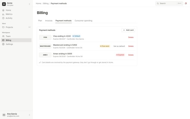Click the AMEX card brand badge
The height and width of the screenshot is (119, 190).
coord(45,55)
